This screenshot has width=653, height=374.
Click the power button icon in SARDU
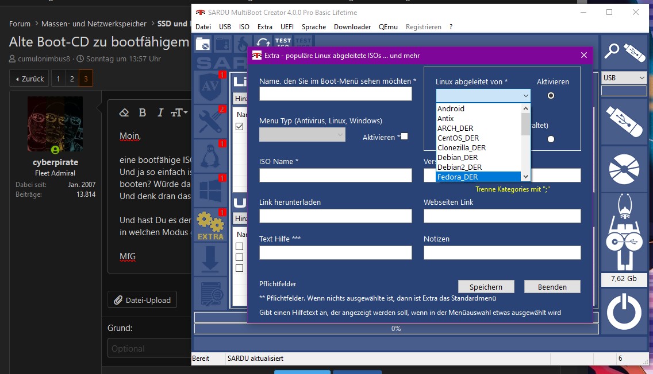point(624,311)
